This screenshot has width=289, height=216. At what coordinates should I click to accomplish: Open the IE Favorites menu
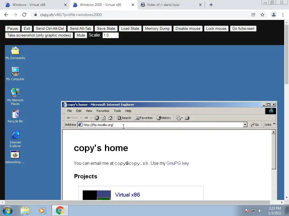click(103, 111)
